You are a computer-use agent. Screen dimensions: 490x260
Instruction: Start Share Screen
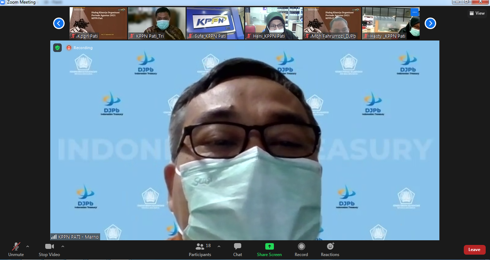tap(269, 250)
